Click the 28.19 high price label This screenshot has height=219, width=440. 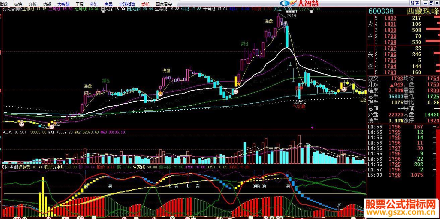click(x=291, y=15)
